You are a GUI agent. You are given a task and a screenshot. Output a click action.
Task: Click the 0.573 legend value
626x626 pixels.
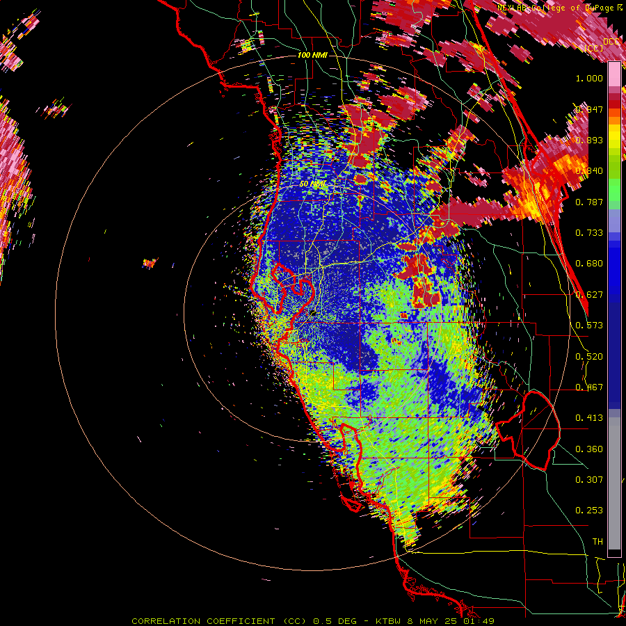tap(589, 326)
